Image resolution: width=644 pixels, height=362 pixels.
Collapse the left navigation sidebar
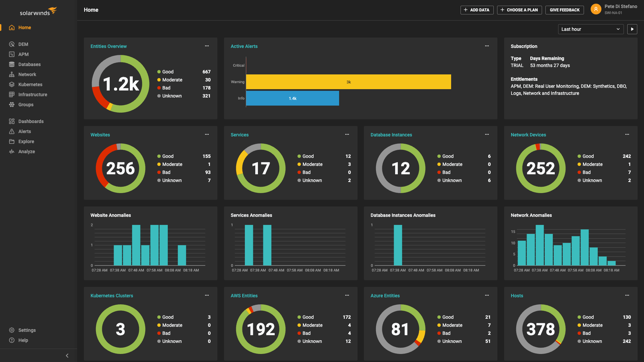(x=67, y=355)
